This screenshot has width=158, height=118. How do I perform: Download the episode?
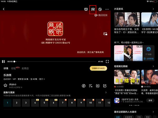coord(98,86)
